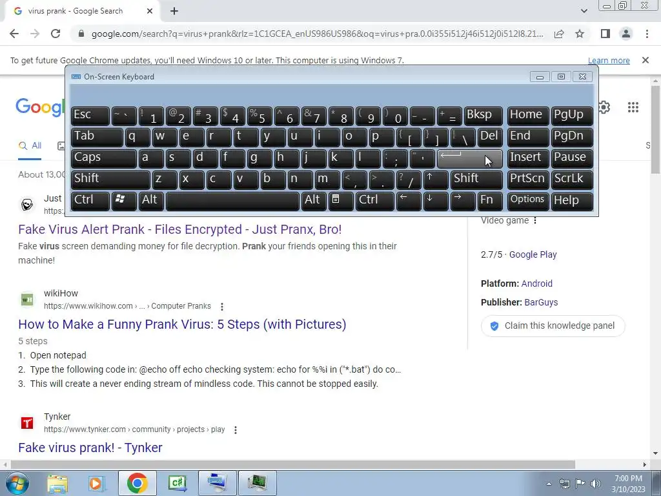
Task: Click the vertical page scrollbar
Action: (655, 129)
